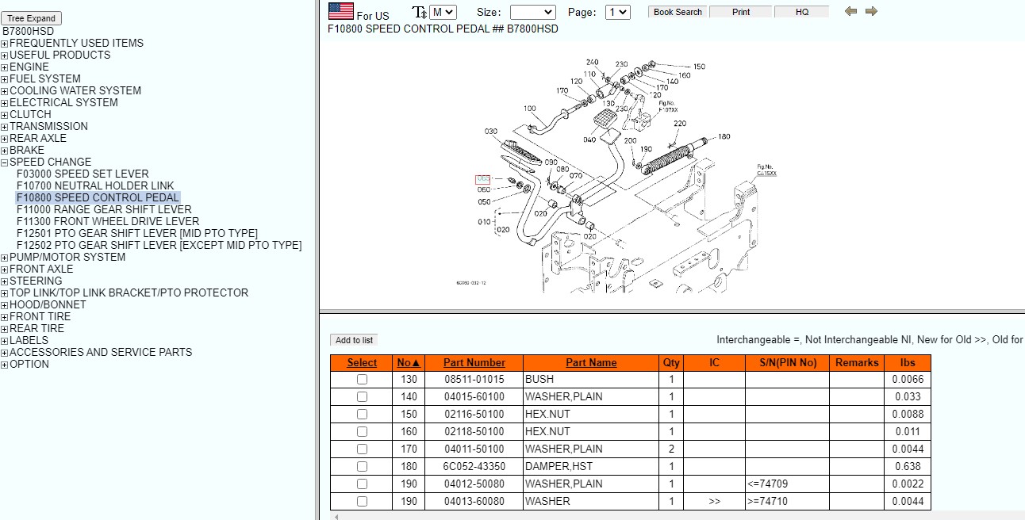Click the US flag icon
The image size is (1025, 520).
tap(341, 11)
